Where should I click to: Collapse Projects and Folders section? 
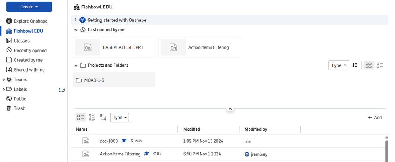(x=76, y=65)
